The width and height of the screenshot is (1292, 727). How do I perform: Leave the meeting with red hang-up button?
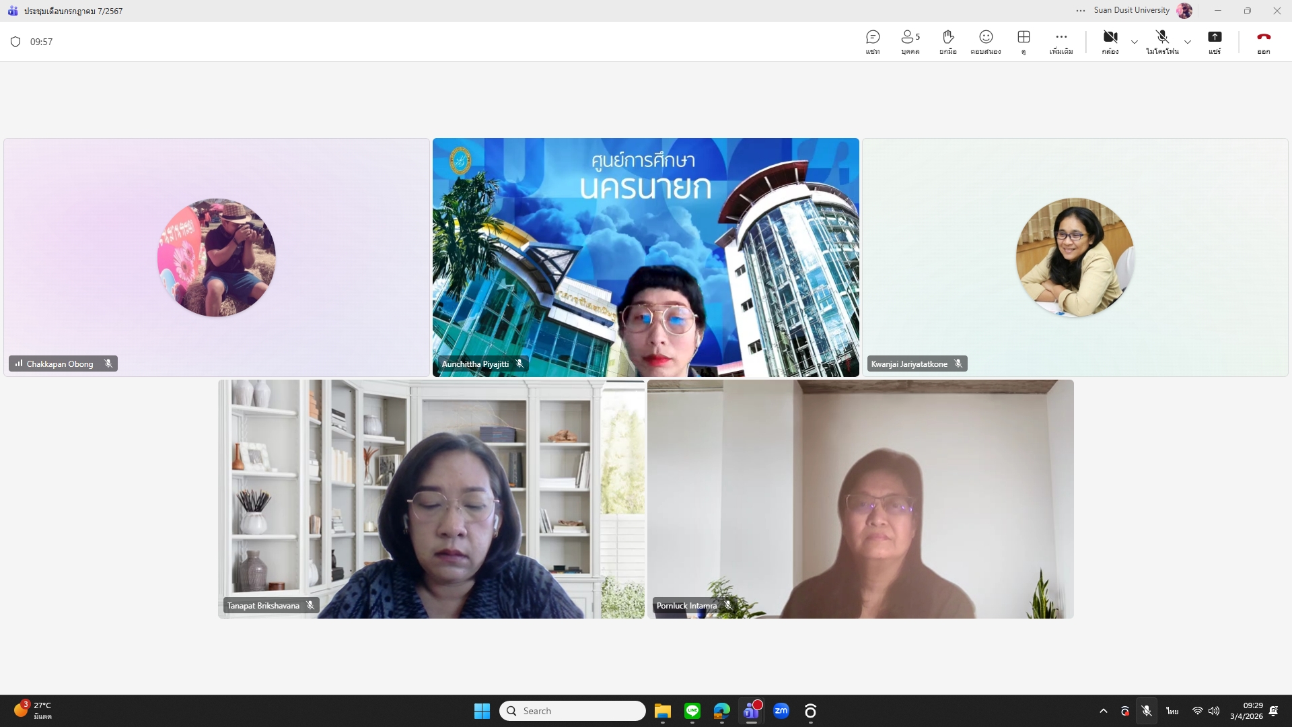click(x=1263, y=42)
